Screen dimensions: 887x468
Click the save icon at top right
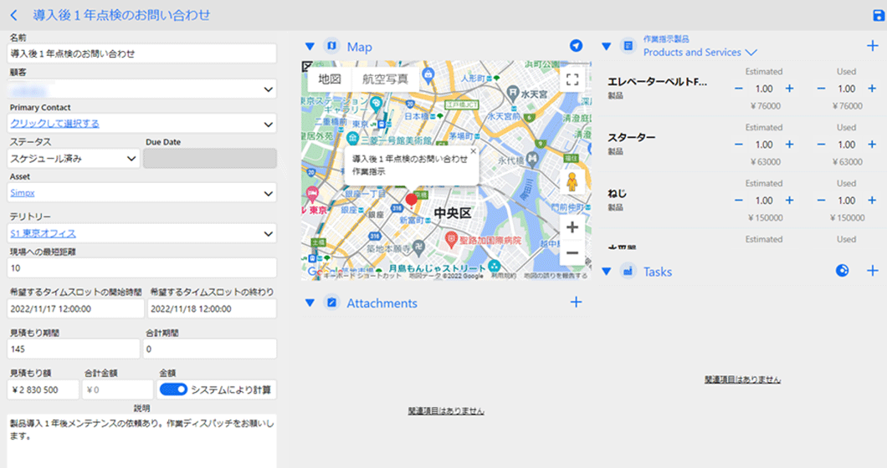point(877,15)
